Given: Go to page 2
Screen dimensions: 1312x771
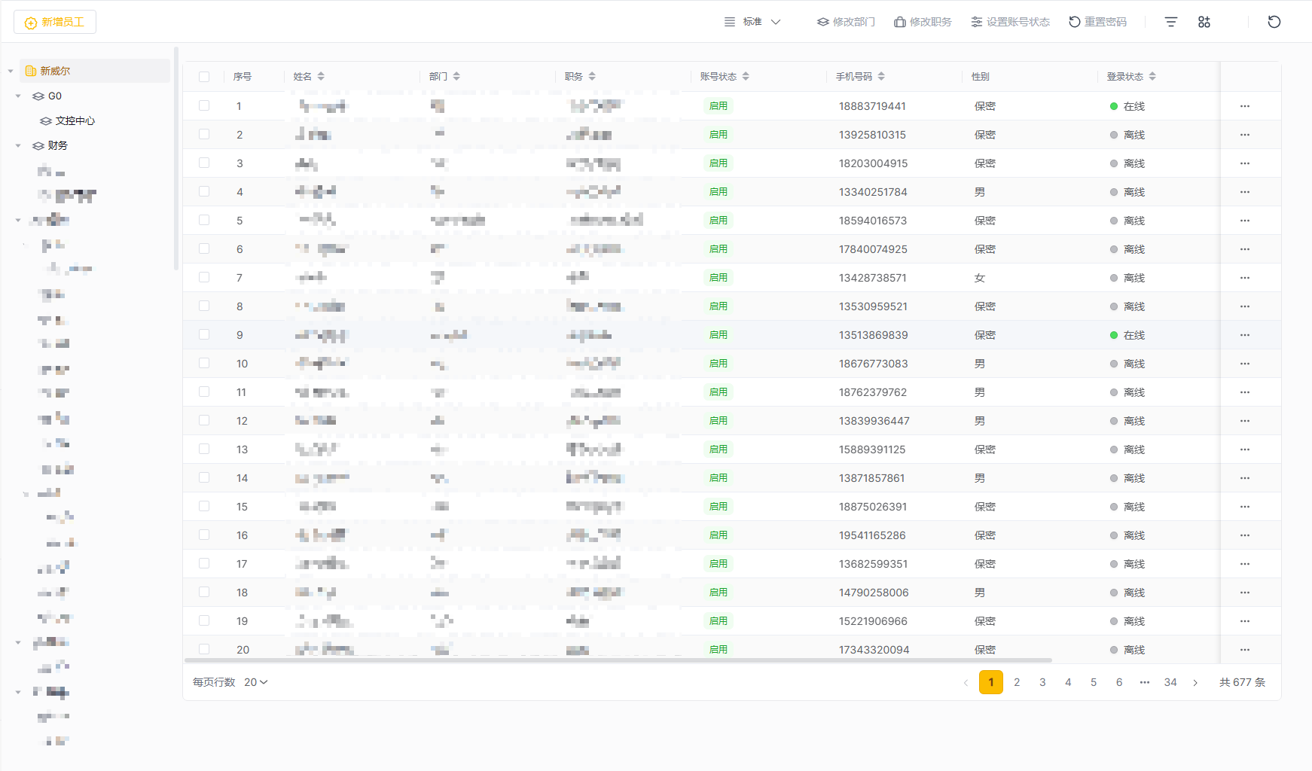Looking at the screenshot, I should (1017, 682).
